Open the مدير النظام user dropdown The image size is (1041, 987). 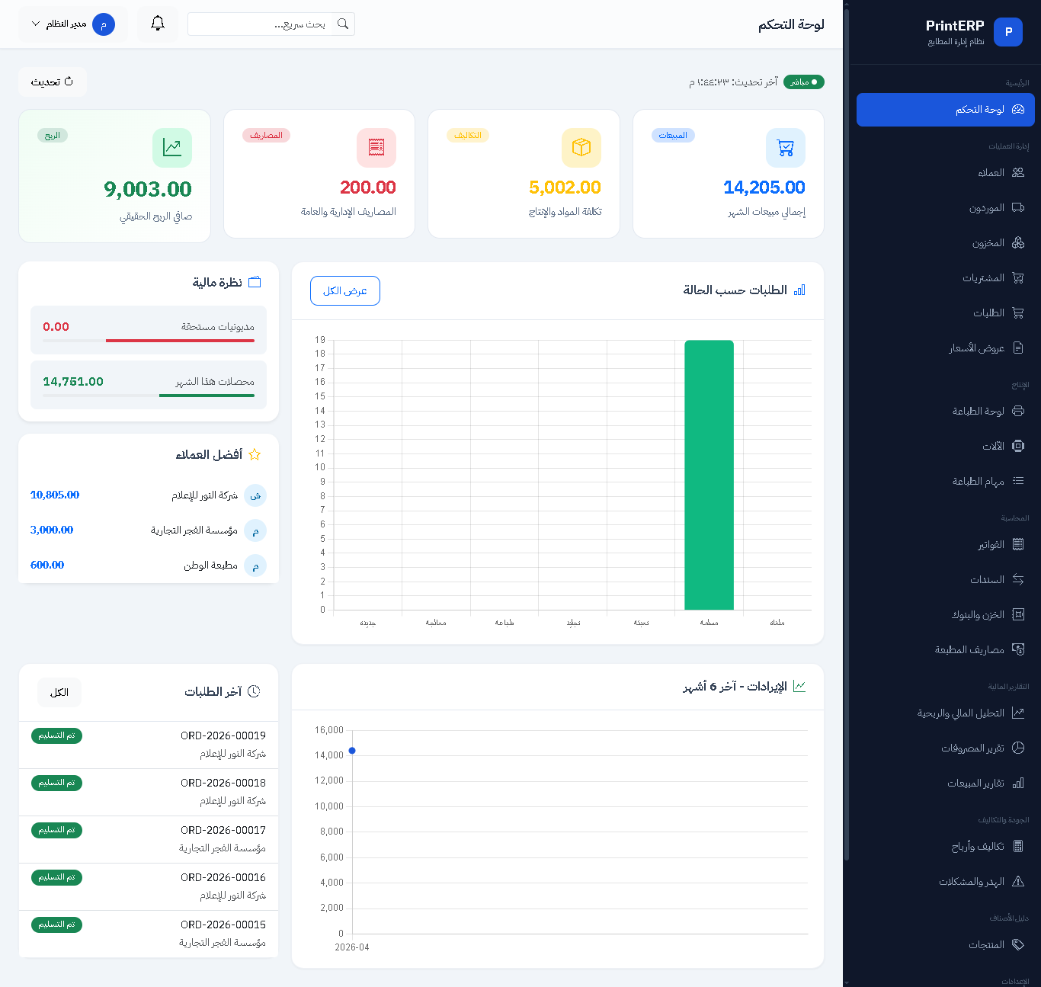pos(73,24)
